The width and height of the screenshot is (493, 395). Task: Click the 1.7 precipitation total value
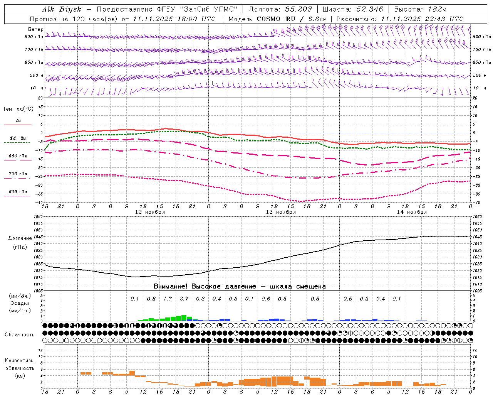click(168, 299)
